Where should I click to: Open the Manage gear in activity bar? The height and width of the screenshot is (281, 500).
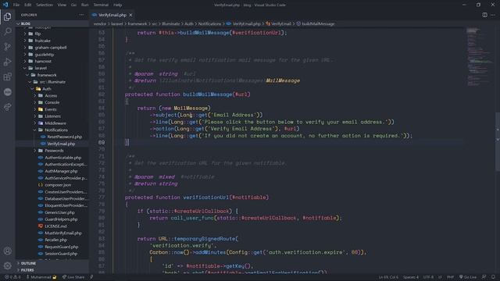(8, 265)
